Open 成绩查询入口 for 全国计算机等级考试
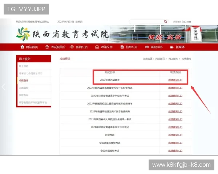This screenshot has height=174, width=218. 175,143
